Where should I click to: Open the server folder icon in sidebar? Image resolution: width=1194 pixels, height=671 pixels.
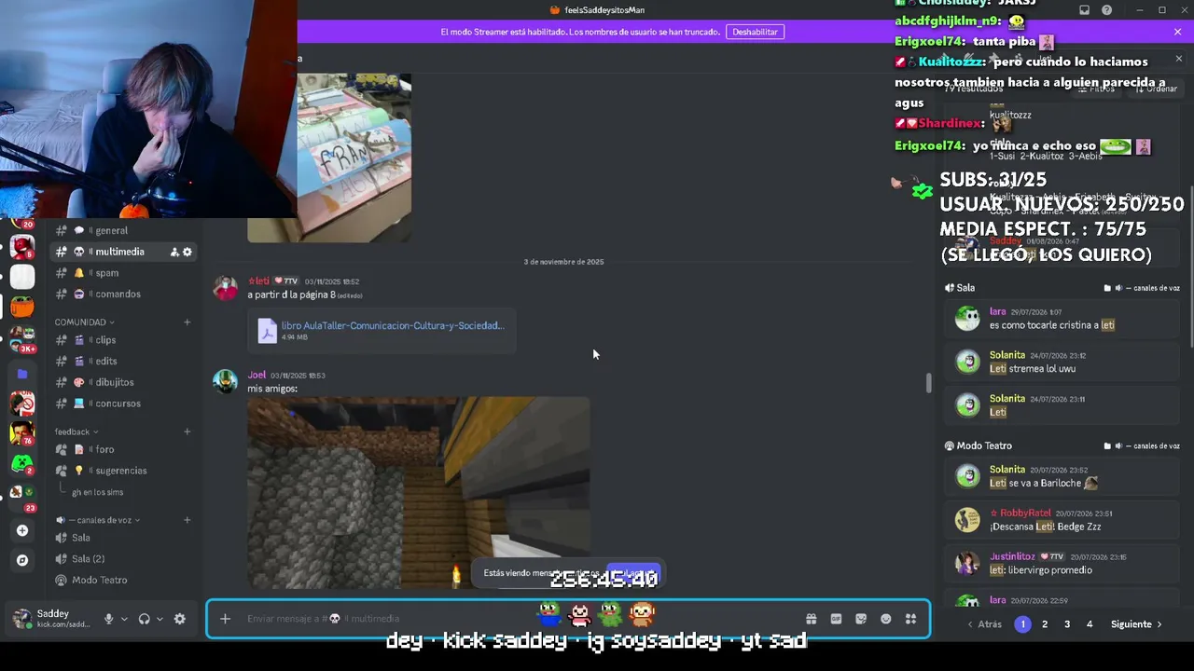pyautogui.click(x=22, y=374)
